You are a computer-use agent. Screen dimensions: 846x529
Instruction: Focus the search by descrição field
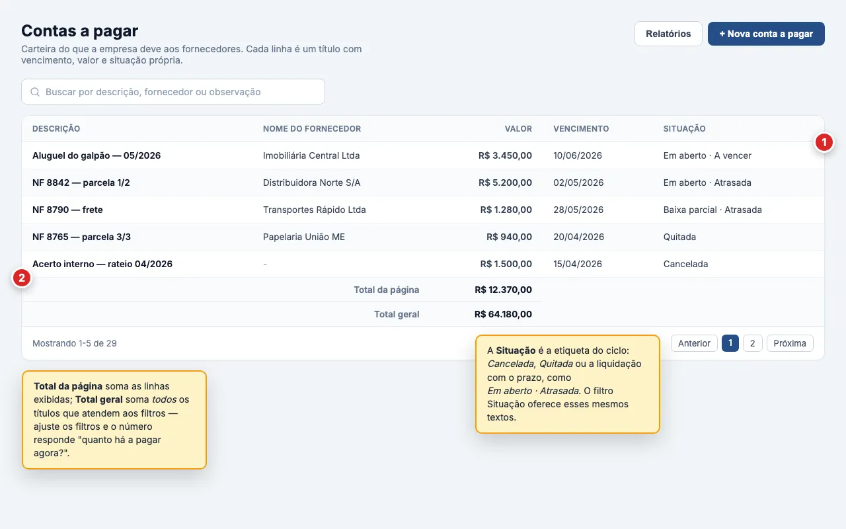pos(173,92)
